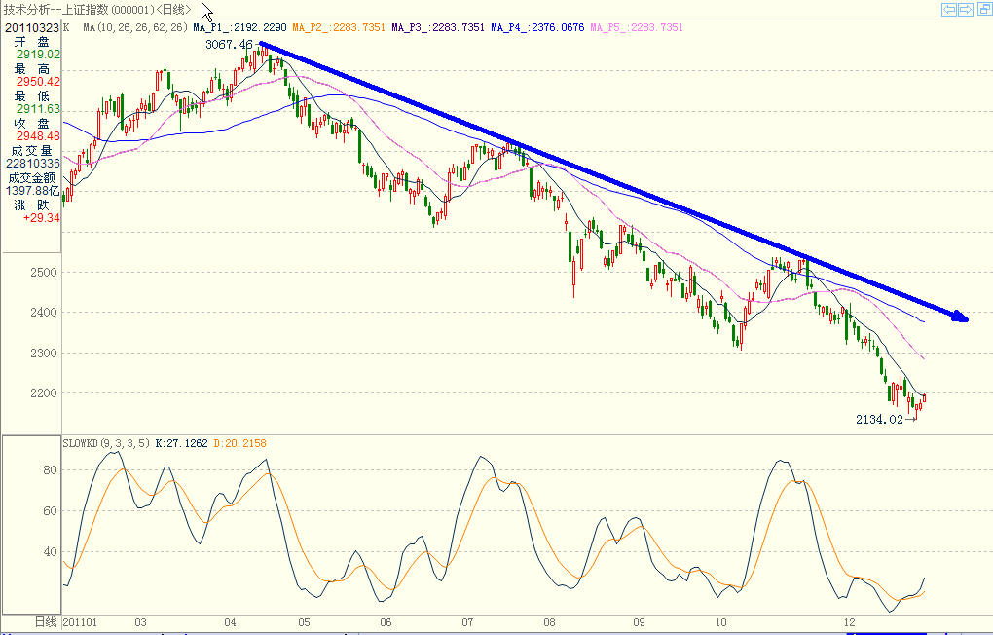Click the 10 month marker on the date axis
This screenshot has width=993, height=635.
(x=721, y=623)
